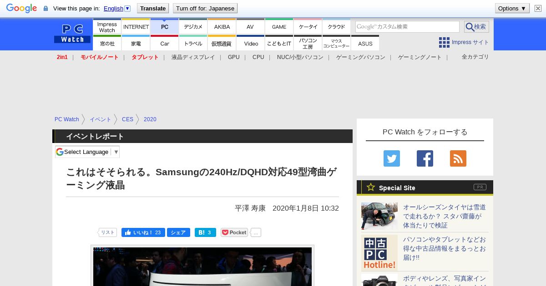
Task: Click the PC Watch breadcrumb link
Action: [x=67, y=119]
